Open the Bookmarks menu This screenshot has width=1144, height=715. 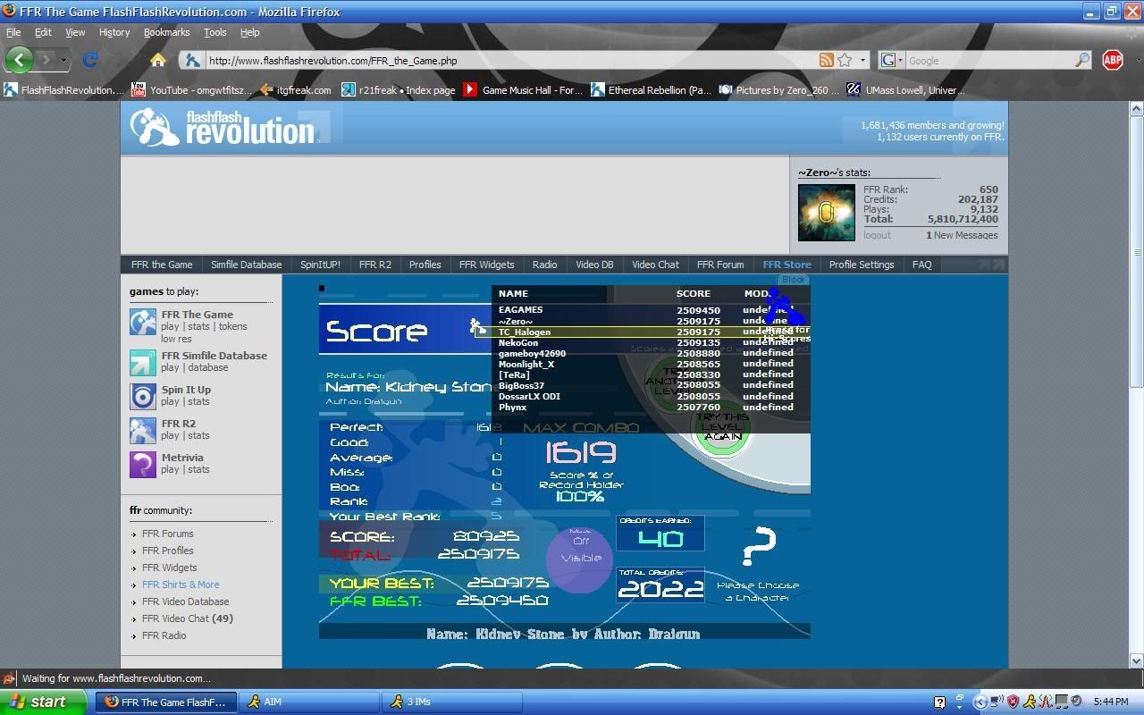pyautogui.click(x=166, y=32)
